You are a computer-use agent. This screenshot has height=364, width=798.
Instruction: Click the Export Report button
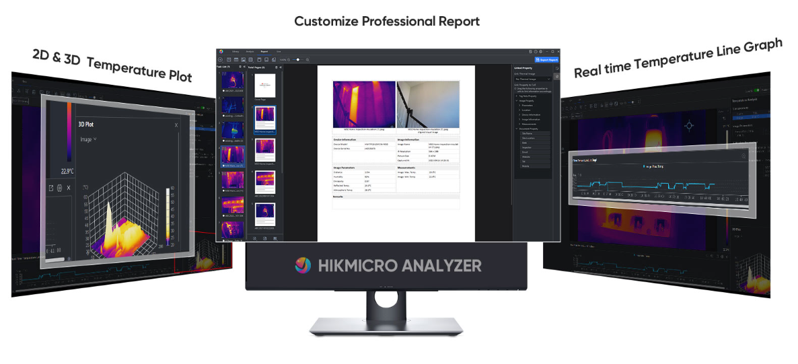pyautogui.click(x=546, y=59)
